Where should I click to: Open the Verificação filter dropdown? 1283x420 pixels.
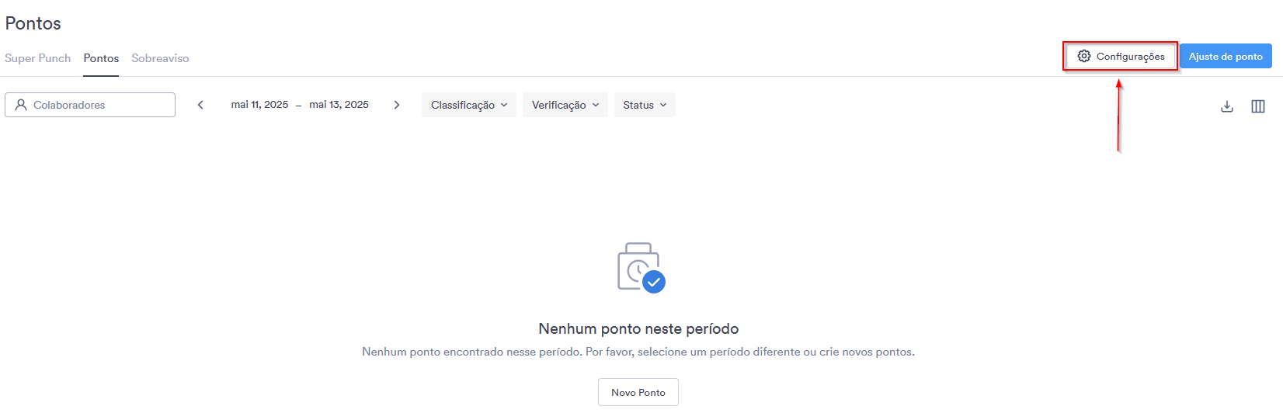click(565, 105)
